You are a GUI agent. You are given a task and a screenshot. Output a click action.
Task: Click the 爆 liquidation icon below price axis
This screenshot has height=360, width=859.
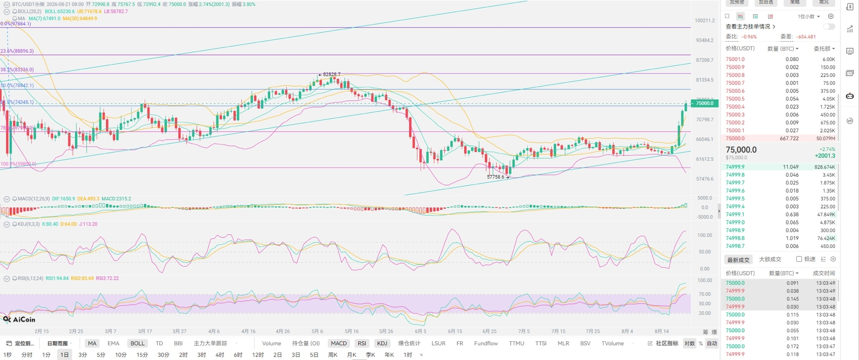(x=714, y=332)
